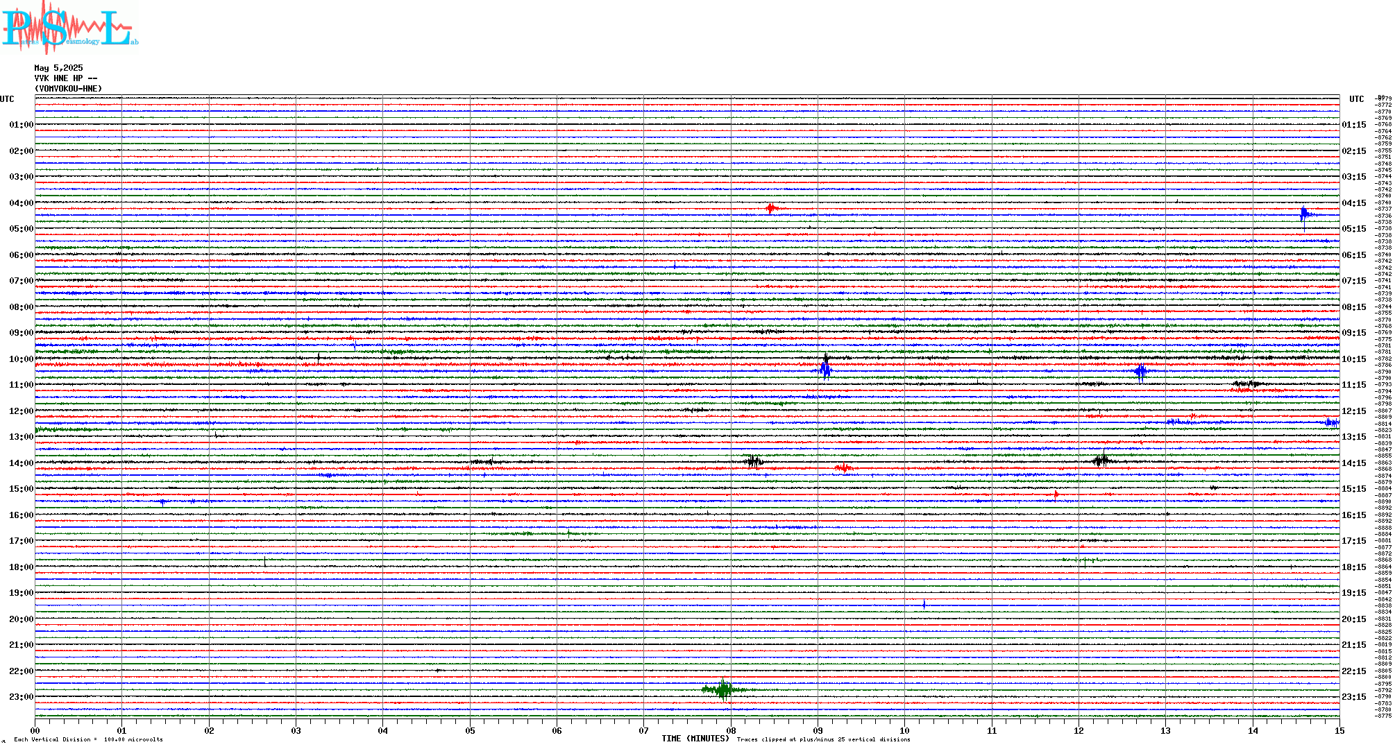The height and width of the screenshot is (749, 1395).
Task: Click the '16:15' time label on right axis
Action: tap(1353, 515)
